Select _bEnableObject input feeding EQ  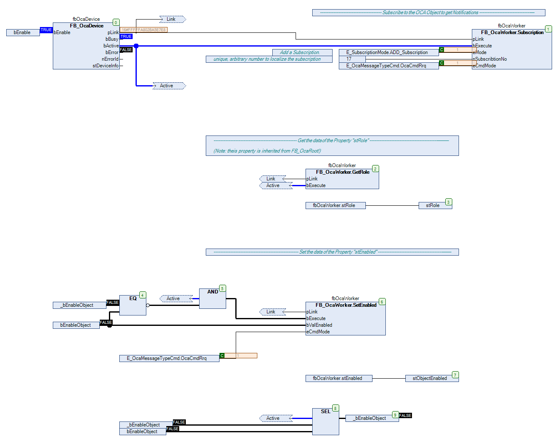click(79, 305)
